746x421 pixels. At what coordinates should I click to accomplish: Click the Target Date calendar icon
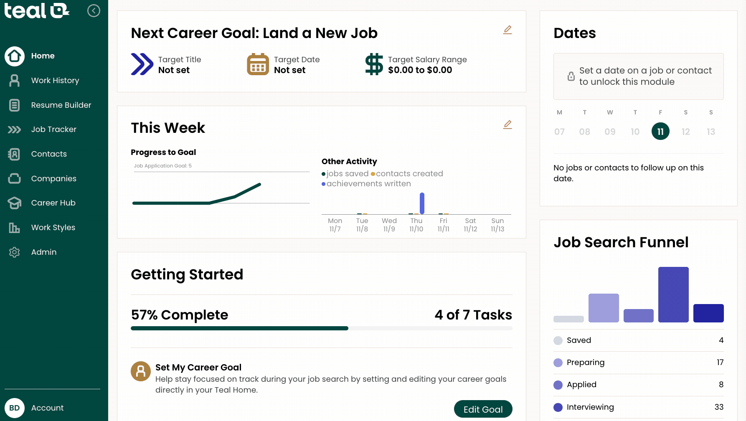click(258, 64)
